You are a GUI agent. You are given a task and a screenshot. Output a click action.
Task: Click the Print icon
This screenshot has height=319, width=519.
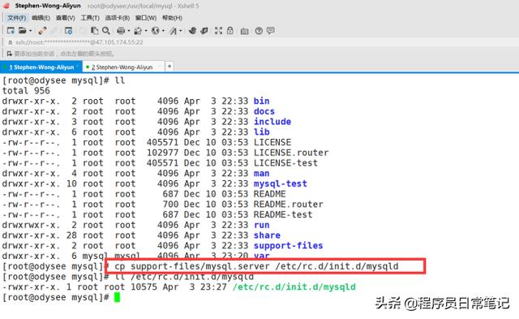click(121, 31)
